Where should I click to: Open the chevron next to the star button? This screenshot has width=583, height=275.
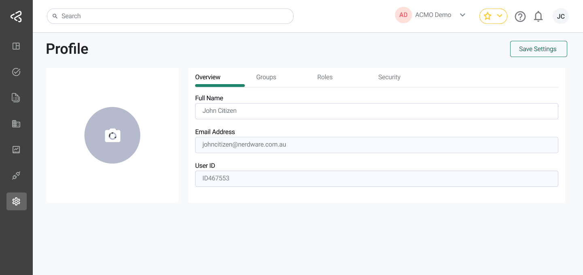[x=498, y=16]
